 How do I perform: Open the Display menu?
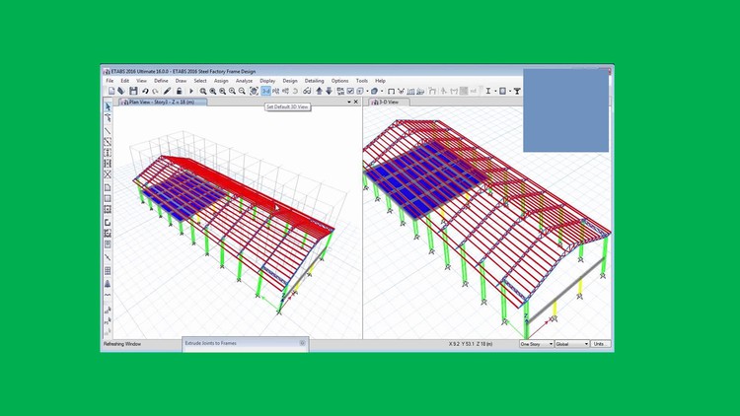pyautogui.click(x=267, y=81)
